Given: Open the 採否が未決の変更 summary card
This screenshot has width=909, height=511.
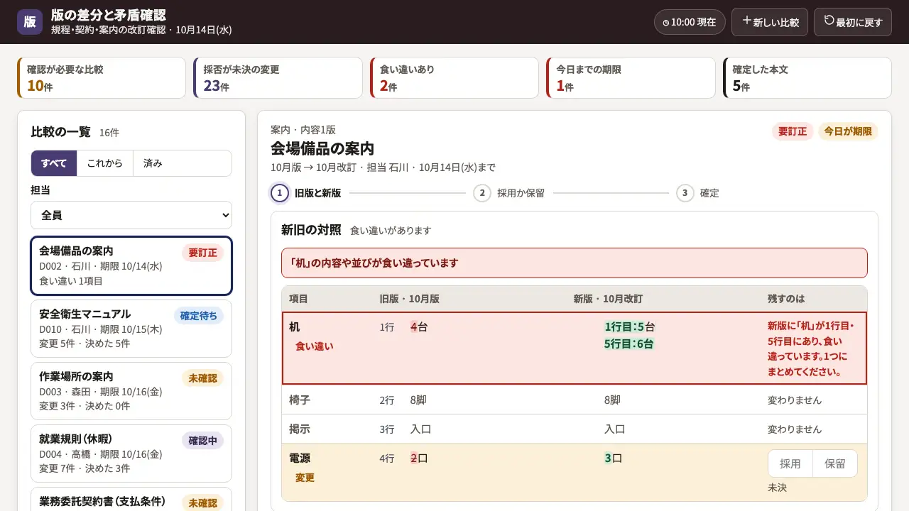Looking at the screenshot, I should [278, 78].
